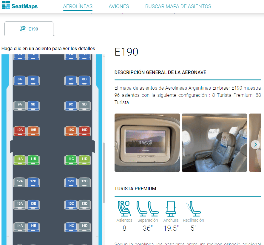The height and width of the screenshot is (245, 264).
Task: Click the Reclinación recline icon
Action: (x=193, y=209)
